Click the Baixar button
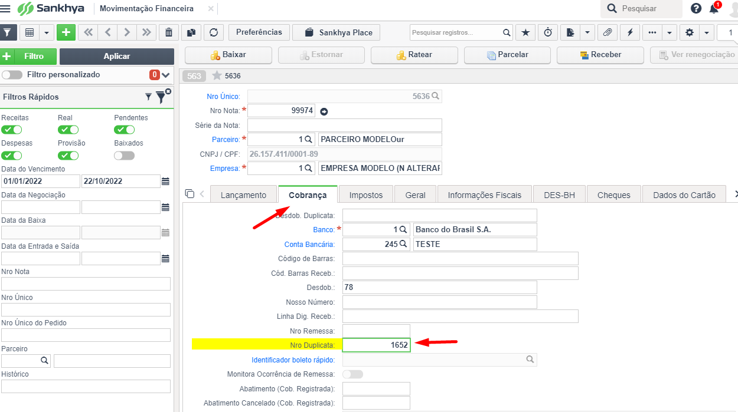The image size is (738, 412). 228,55
